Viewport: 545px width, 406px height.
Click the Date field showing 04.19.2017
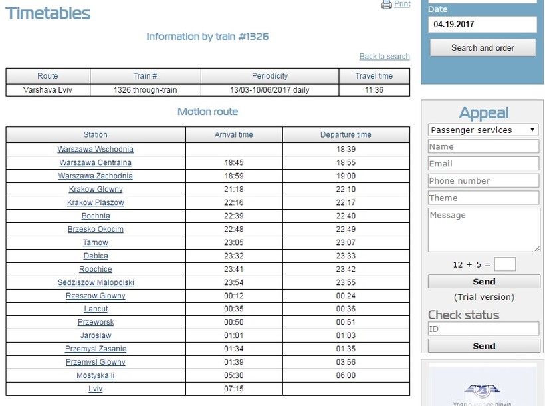tap(482, 25)
